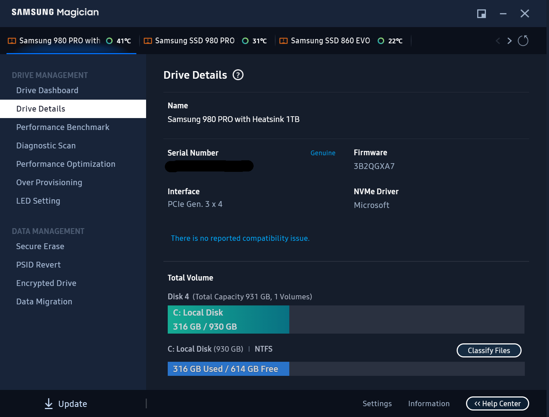Click the green health status circle beside 22°C

click(381, 41)
